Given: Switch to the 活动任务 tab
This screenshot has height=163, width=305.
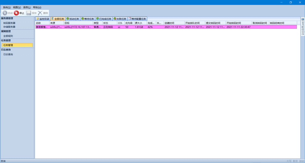Looking at the screenshot, I should coord(73,19).
